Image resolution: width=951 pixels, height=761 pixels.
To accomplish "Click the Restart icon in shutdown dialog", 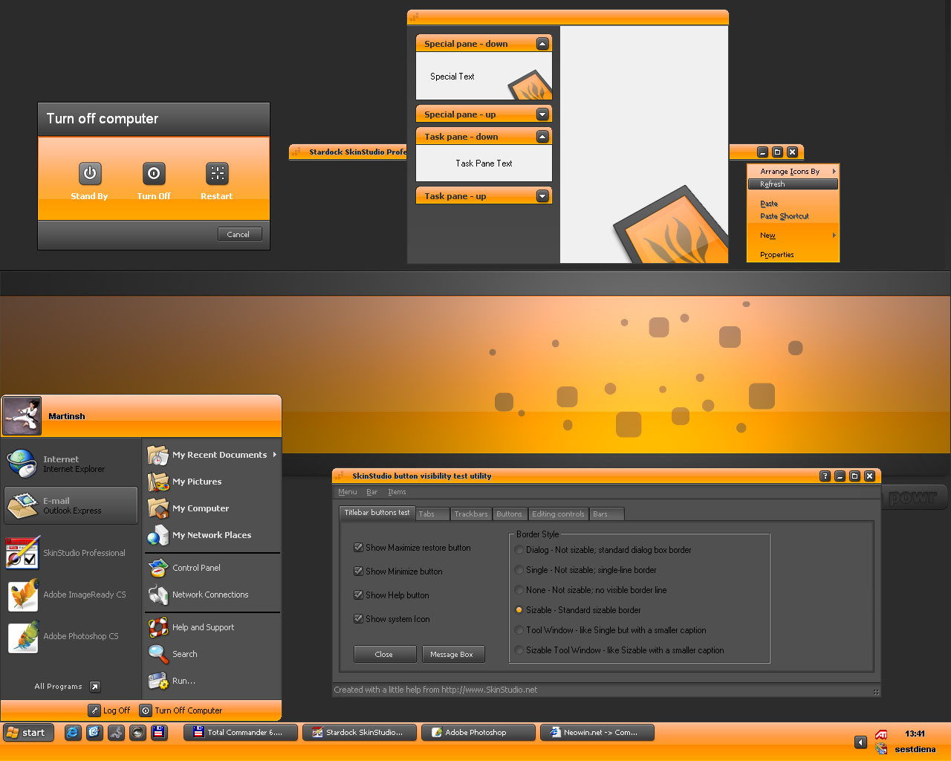I will [x=217, y=173].
